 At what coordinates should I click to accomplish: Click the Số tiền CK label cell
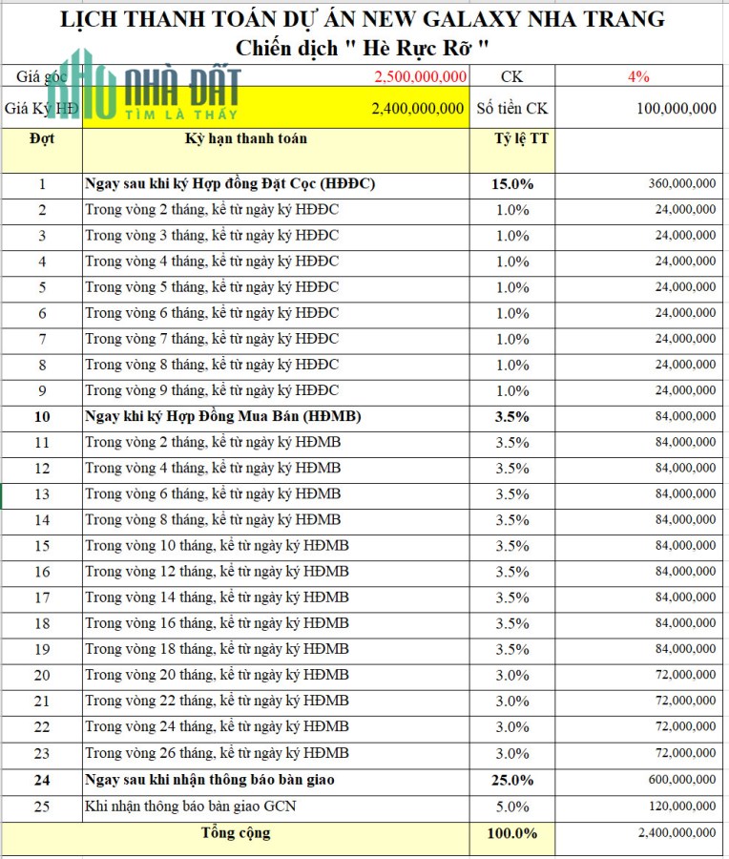pyautogui.click(x=512, y=108)
